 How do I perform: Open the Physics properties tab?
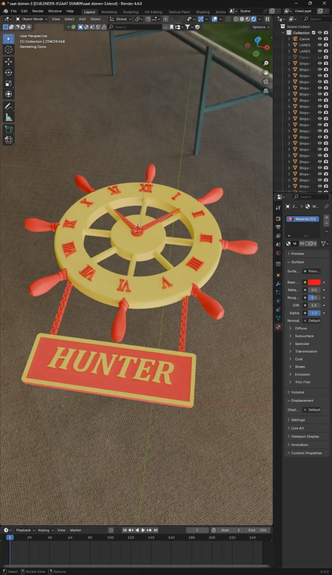click(x=278, y=301)
